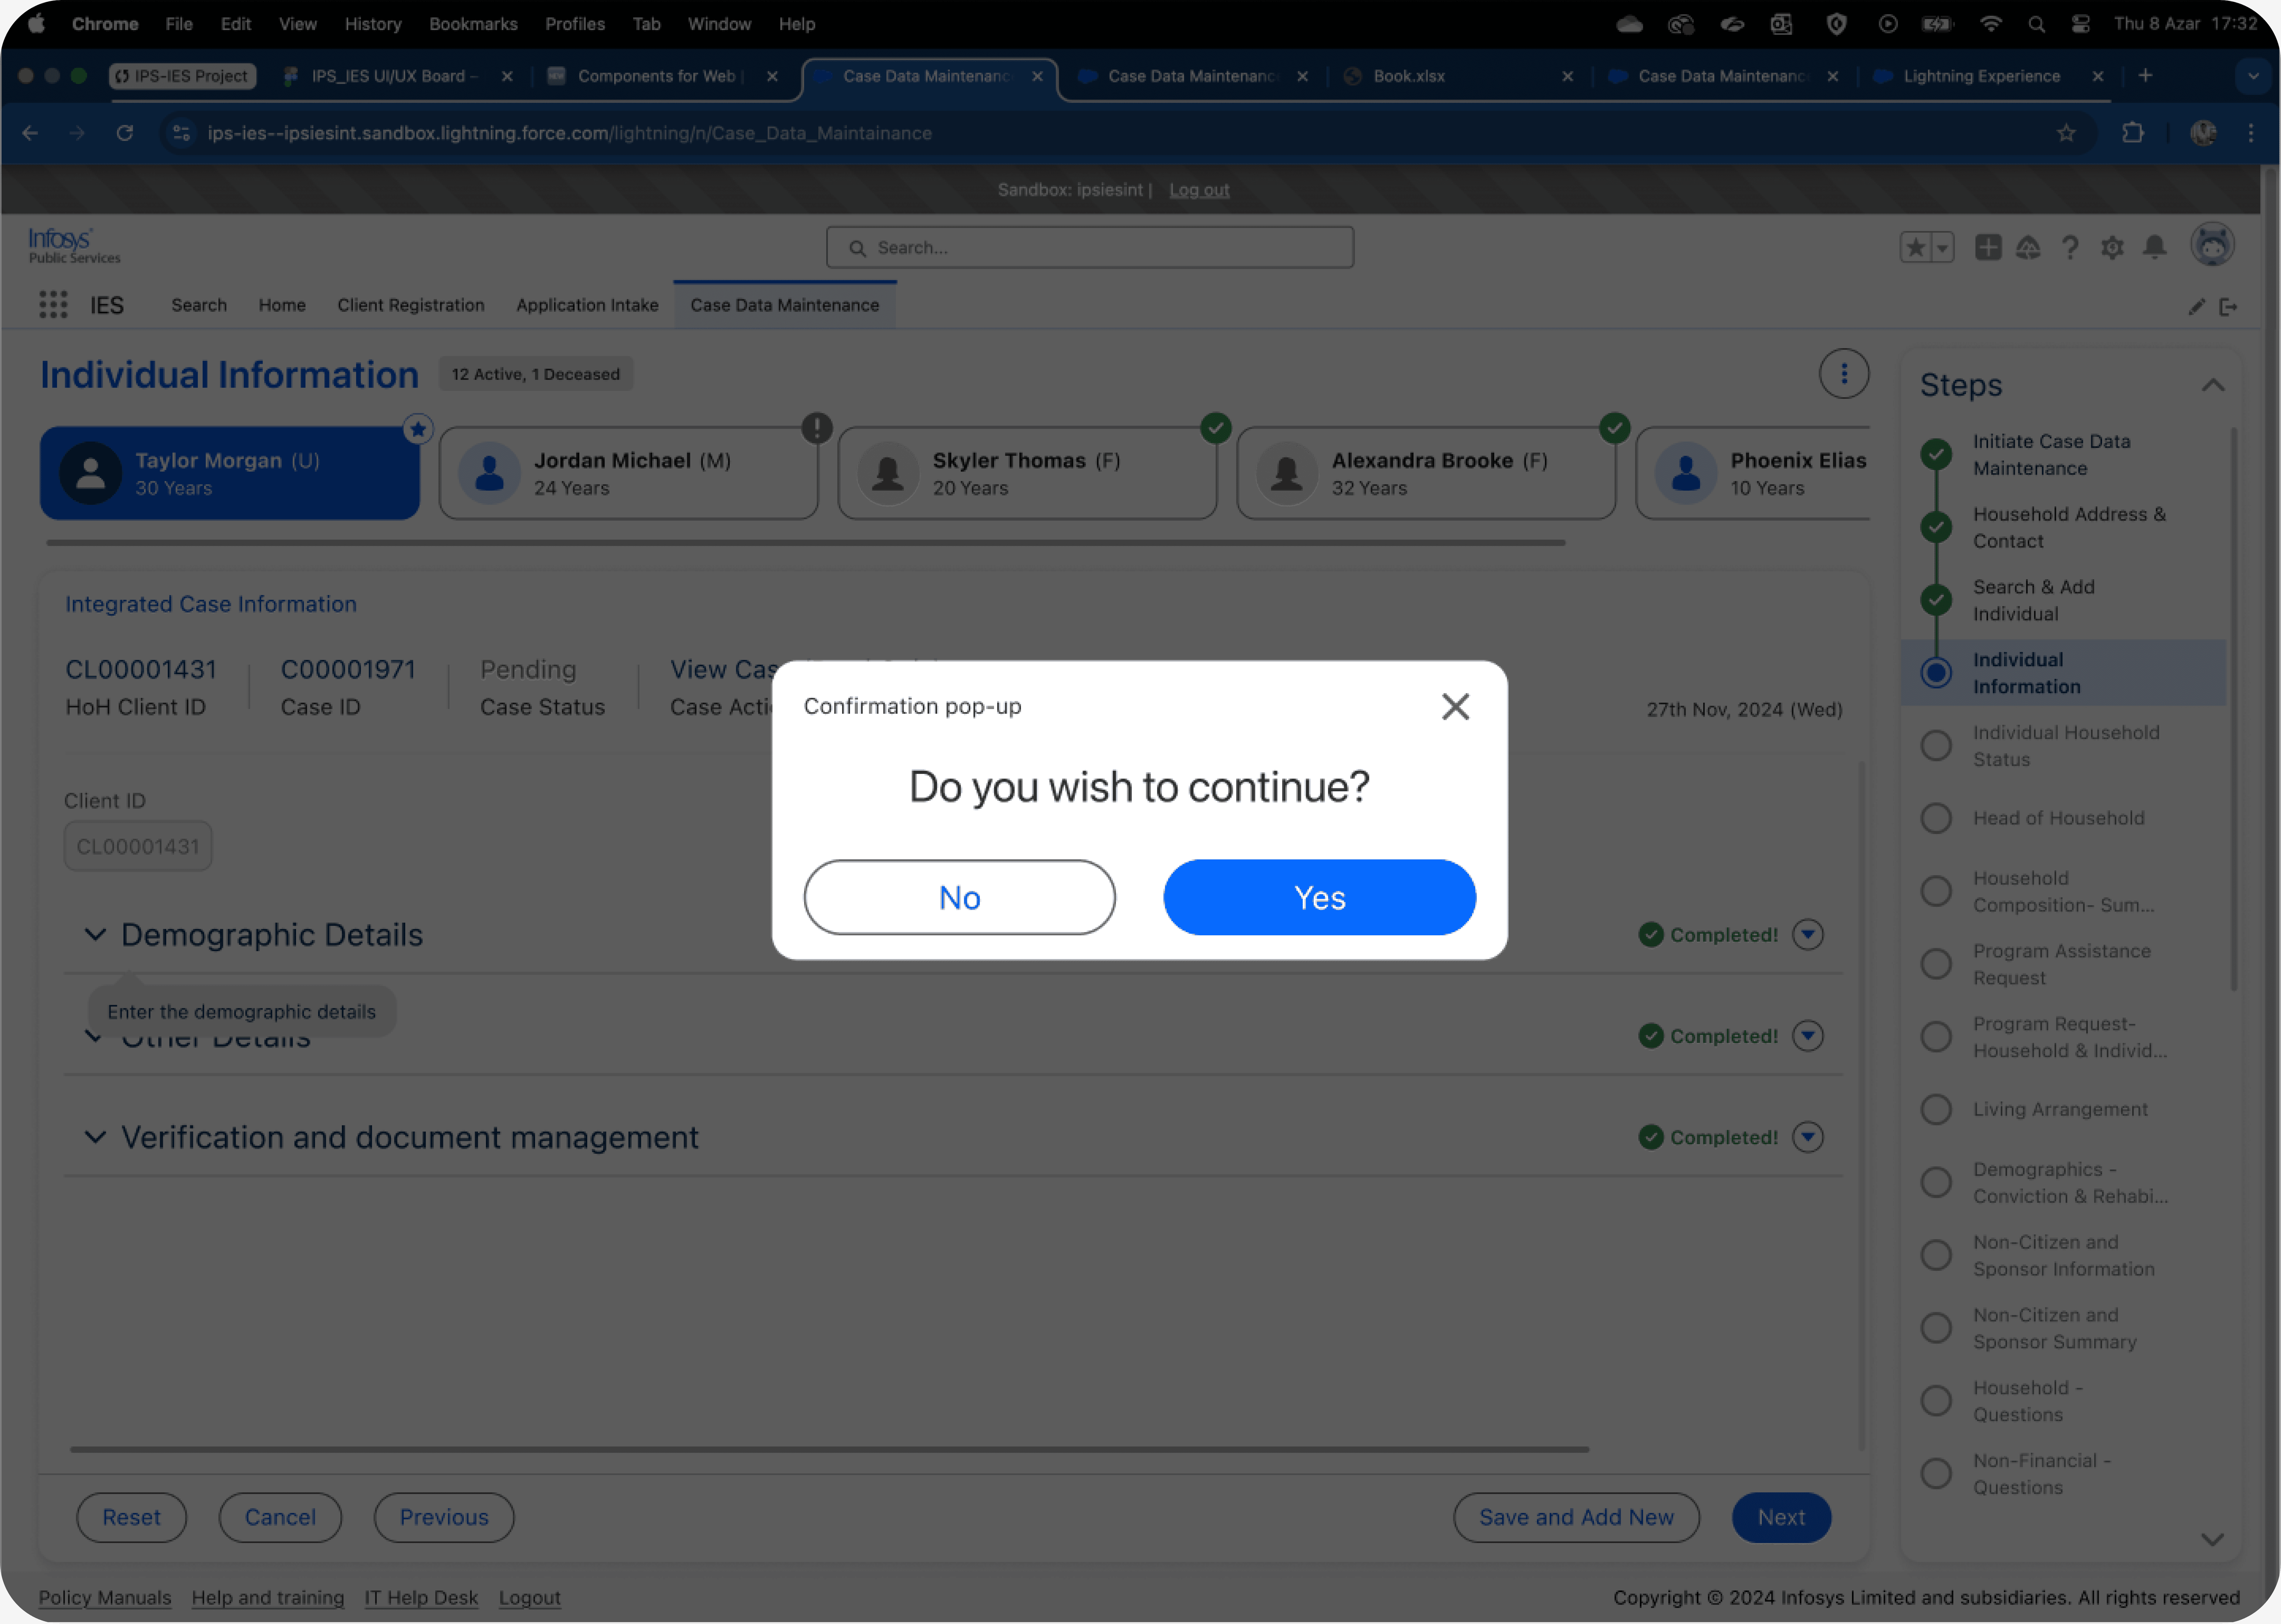Click No in the confirmation pop-up
The width and height of the screenshot is (2281, 1624).
point(959,897)
